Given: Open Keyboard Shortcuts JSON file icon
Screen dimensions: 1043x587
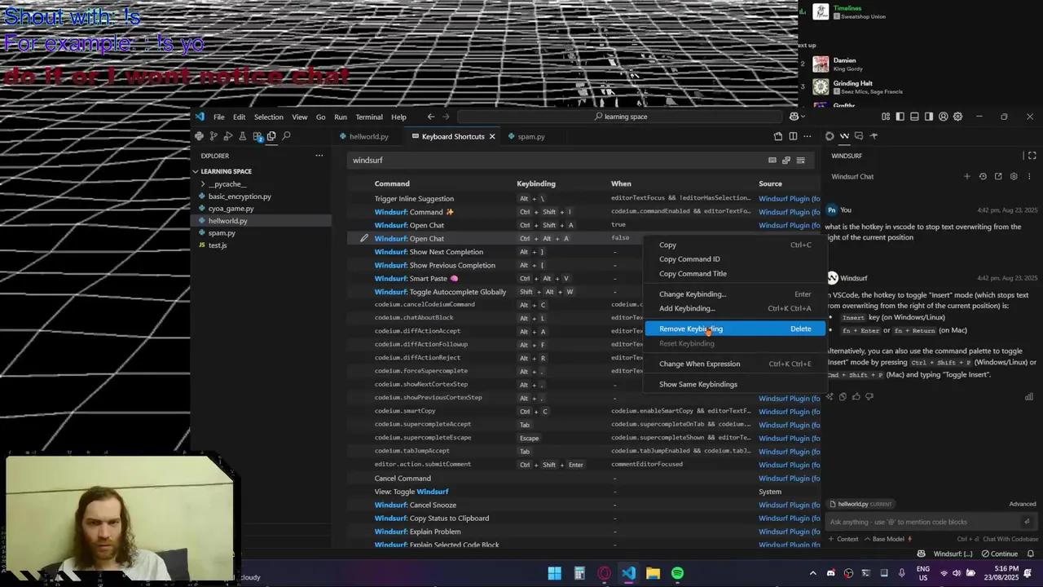Looking at the screenshot, I should pos(778,136).
